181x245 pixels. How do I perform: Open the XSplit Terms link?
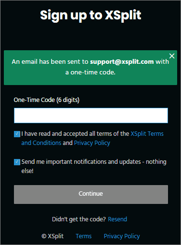147,134
